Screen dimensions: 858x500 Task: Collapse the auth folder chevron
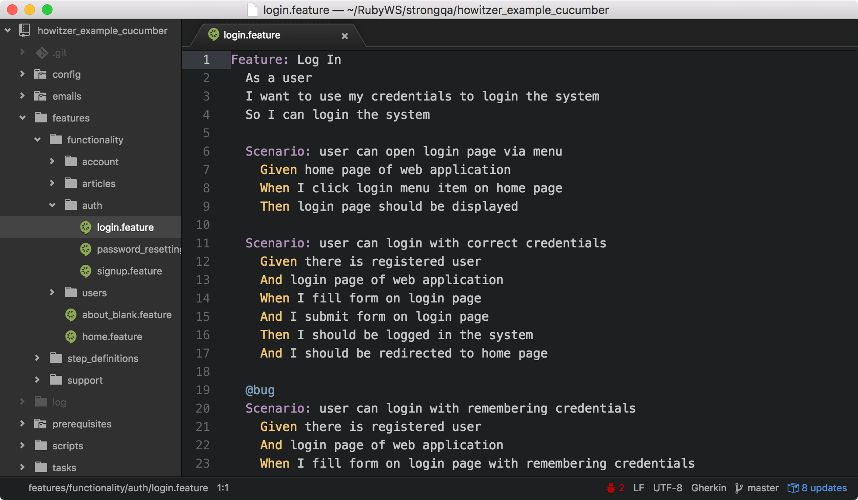(52, 205)
